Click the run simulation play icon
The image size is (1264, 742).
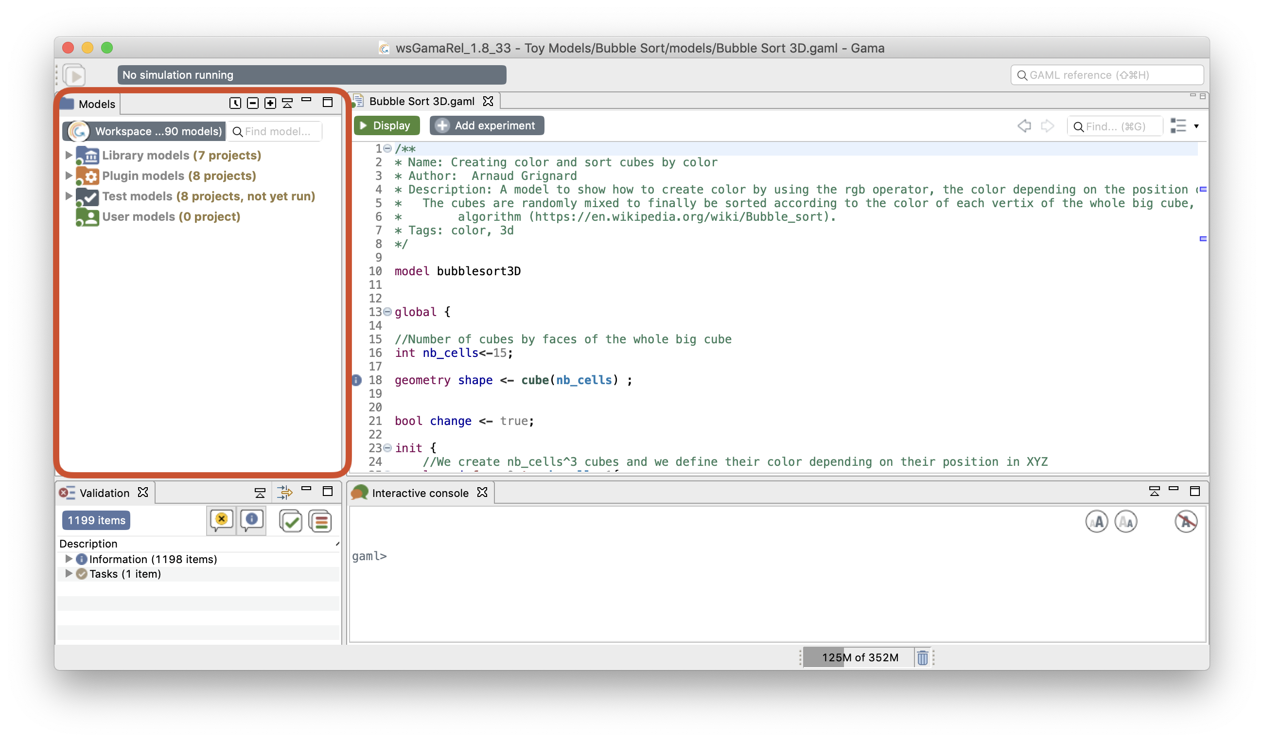[x=77, y=74]
